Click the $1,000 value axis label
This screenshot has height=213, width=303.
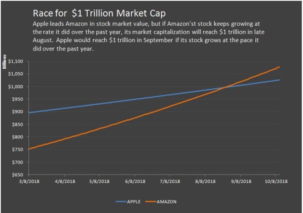click(x=16, y=87)
